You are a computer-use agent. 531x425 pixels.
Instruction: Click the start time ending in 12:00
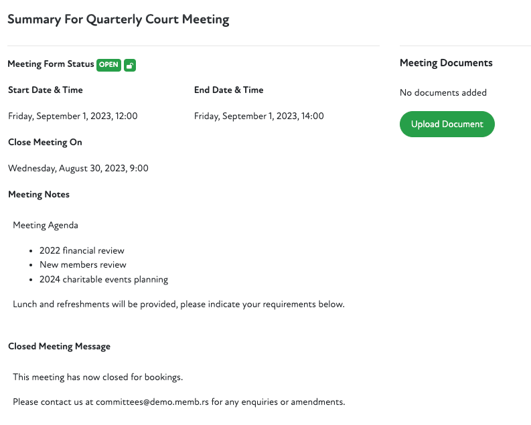coord(73,116)
